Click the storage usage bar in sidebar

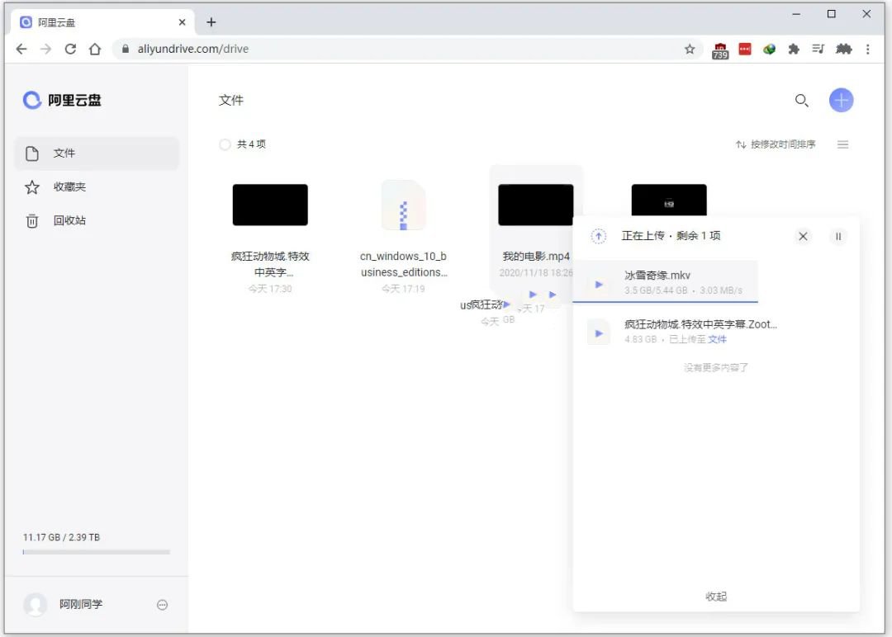pos(96,552)
